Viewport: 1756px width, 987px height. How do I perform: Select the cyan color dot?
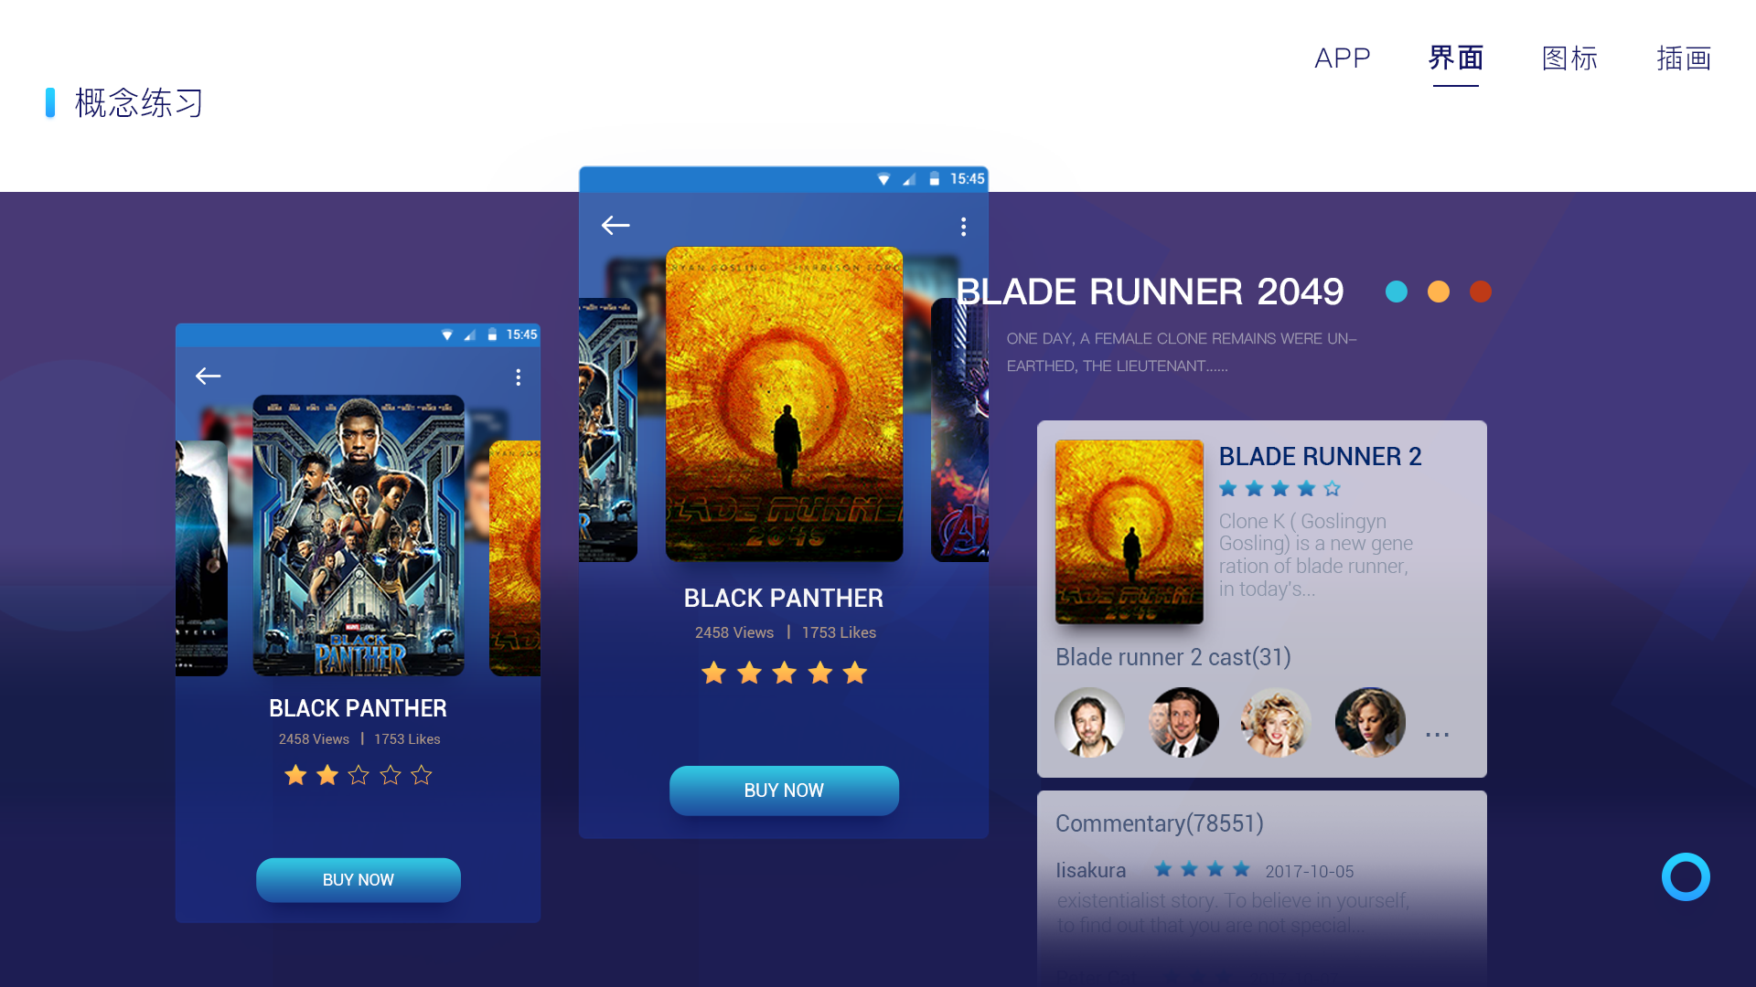point(1397,292)
